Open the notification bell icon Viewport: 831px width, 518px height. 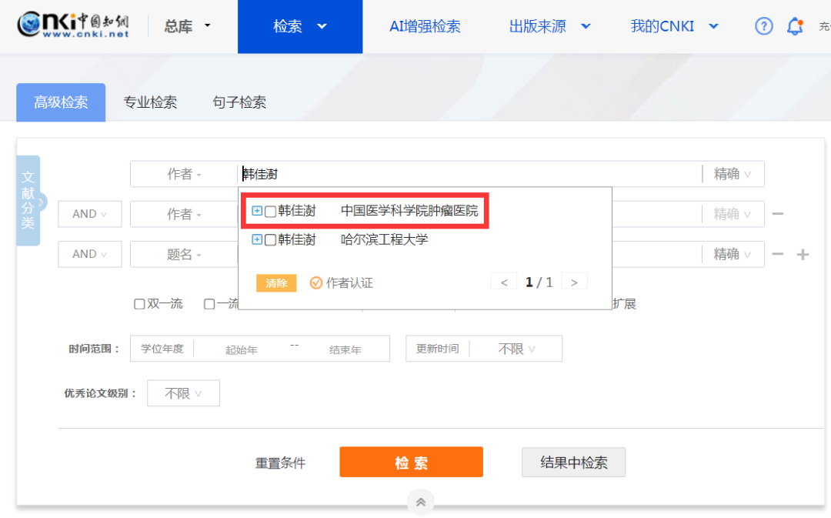tap(794, 26)
